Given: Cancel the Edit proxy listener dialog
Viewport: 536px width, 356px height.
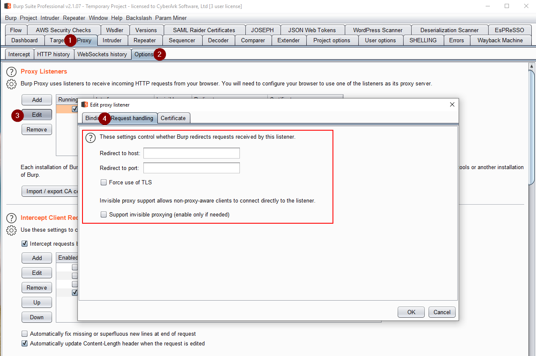Looking at the screenshot, I should pos(442,312).
